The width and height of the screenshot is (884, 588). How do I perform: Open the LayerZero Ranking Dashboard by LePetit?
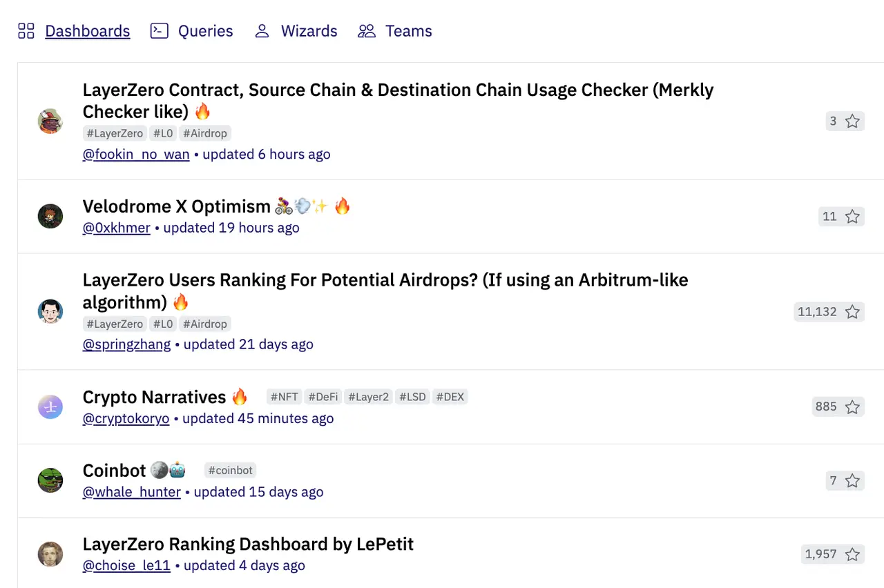coord(248,544)
